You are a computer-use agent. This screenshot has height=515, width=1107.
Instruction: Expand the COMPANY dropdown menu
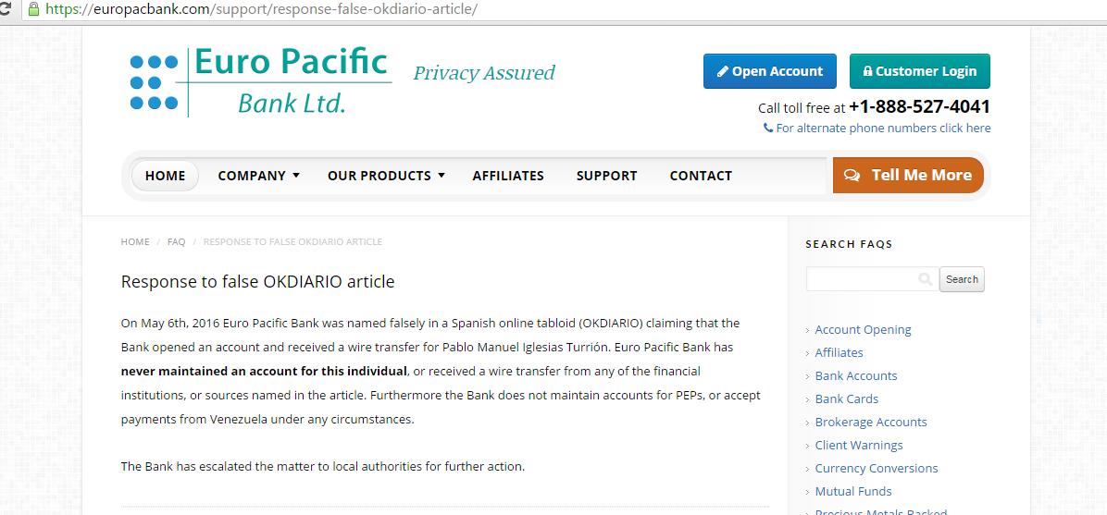point(258,176)
